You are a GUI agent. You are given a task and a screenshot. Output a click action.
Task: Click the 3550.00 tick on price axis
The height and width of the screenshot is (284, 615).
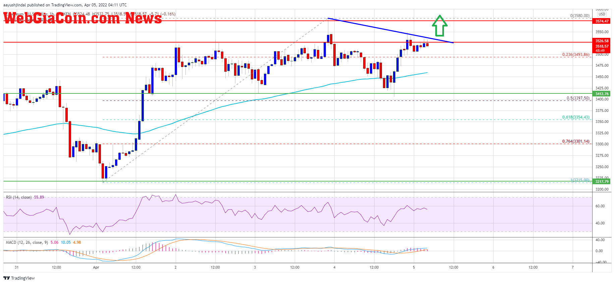click(602, 32)
